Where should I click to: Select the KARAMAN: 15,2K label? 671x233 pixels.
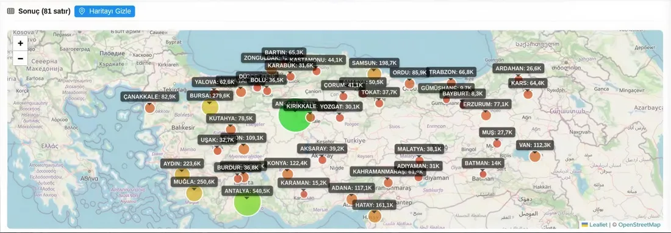click(303, 182)
